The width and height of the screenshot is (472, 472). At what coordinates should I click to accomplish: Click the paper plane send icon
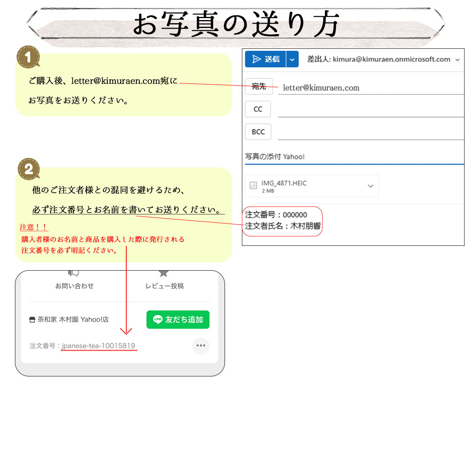(256, 59)
